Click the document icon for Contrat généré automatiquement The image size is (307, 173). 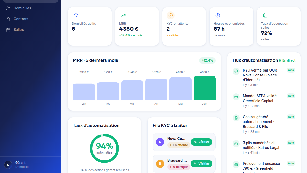point(236,118)
